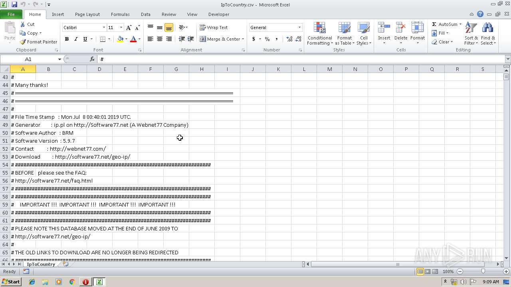511x287 pixels.
Task: Click the zoom slider handle
Action: (x=483, y=271)
